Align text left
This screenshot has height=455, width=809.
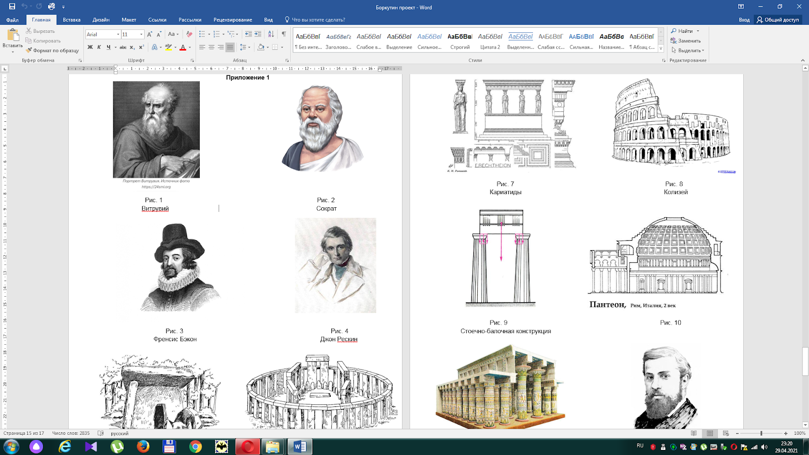pyautogui.click(x=202, y=47)
